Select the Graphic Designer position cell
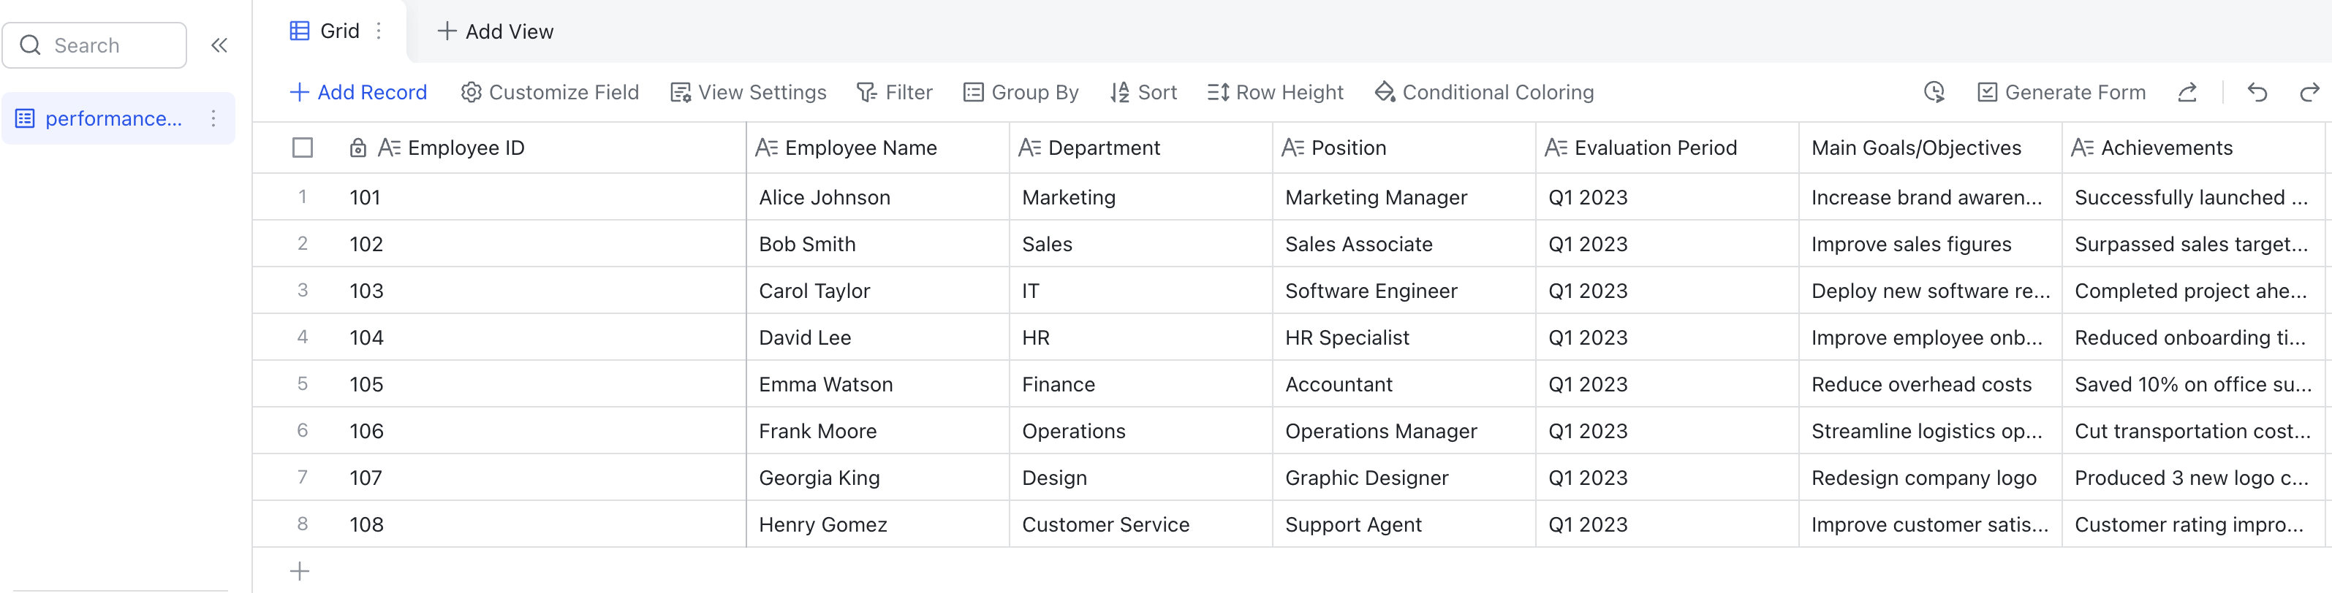2332x593 pixels. point(1404,478)
